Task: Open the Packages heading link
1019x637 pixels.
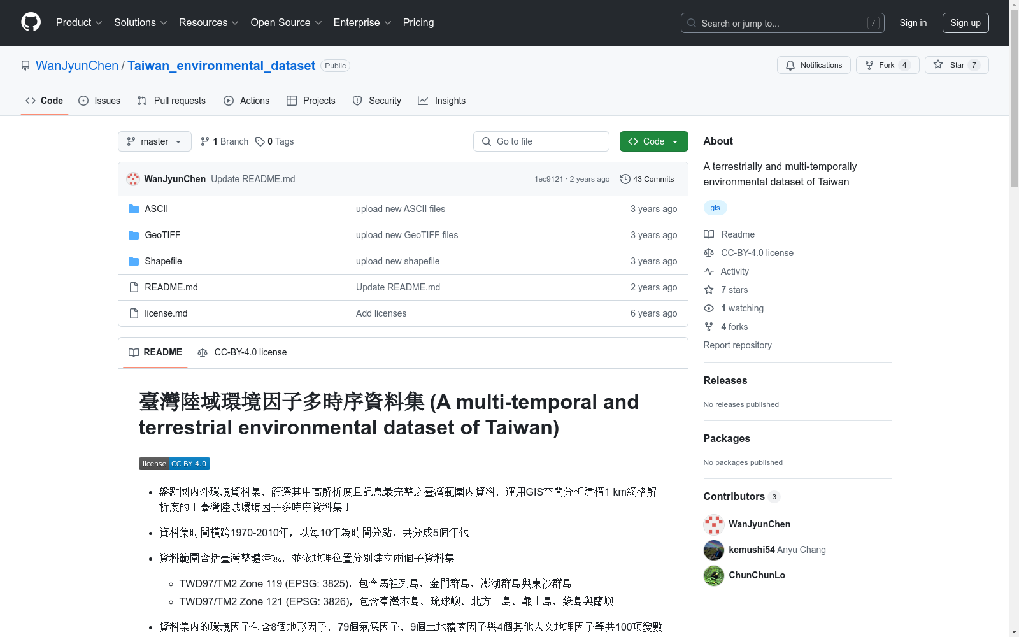Action: pos(727,438)
